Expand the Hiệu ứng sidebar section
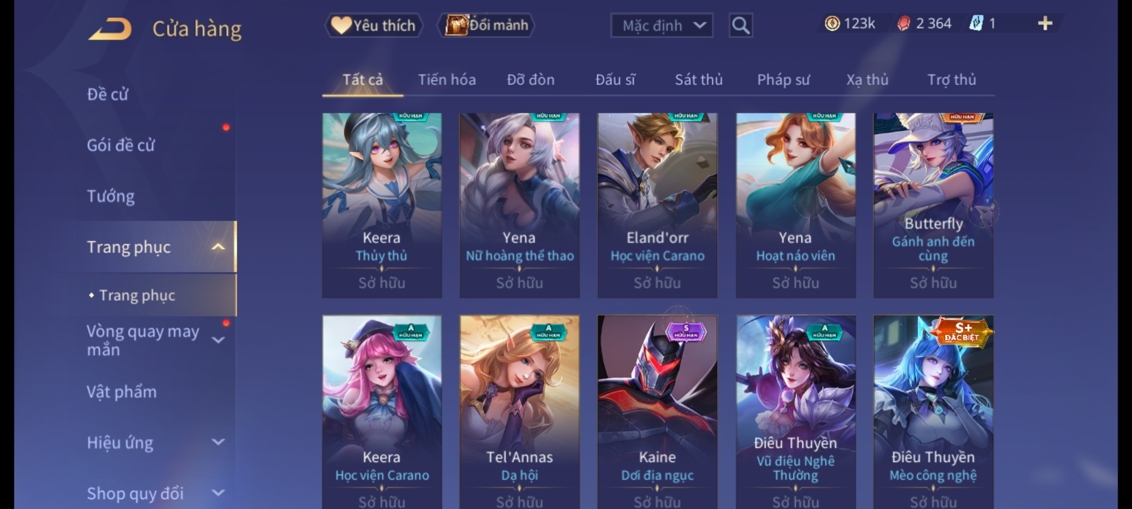1132x509 pixels. click(218, 442)
